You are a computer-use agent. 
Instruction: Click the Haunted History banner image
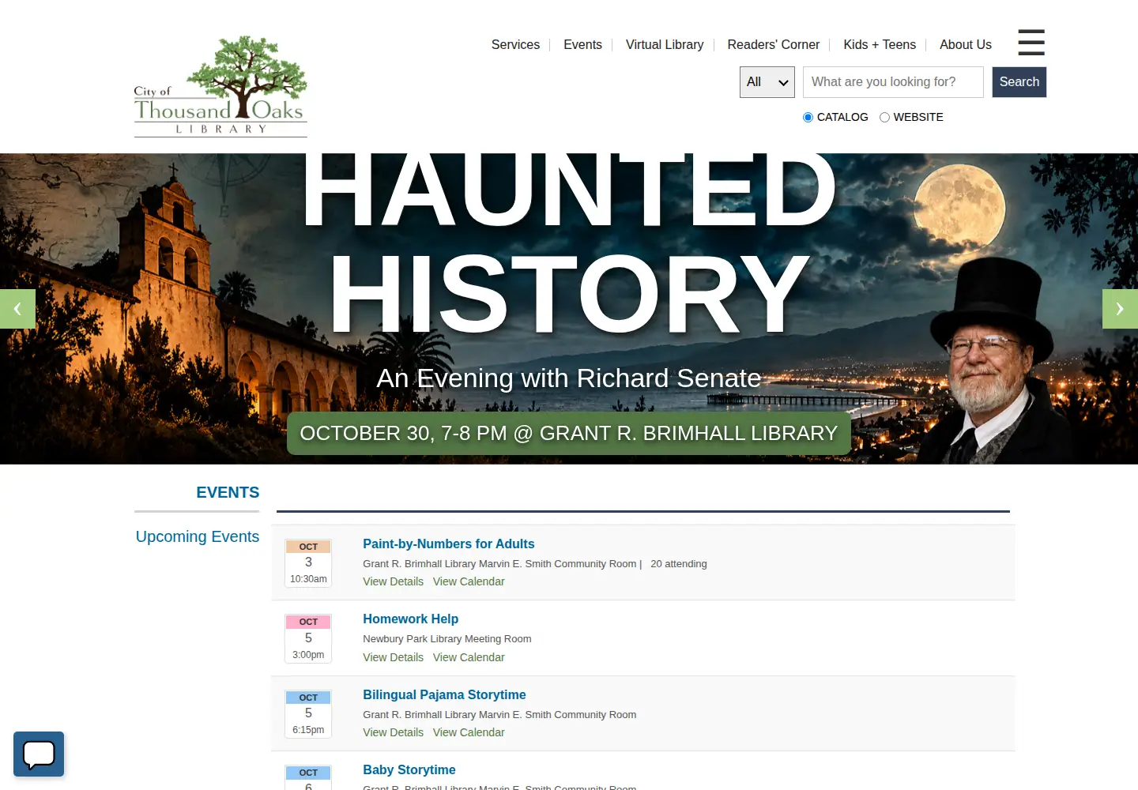(x=569, y=309)
